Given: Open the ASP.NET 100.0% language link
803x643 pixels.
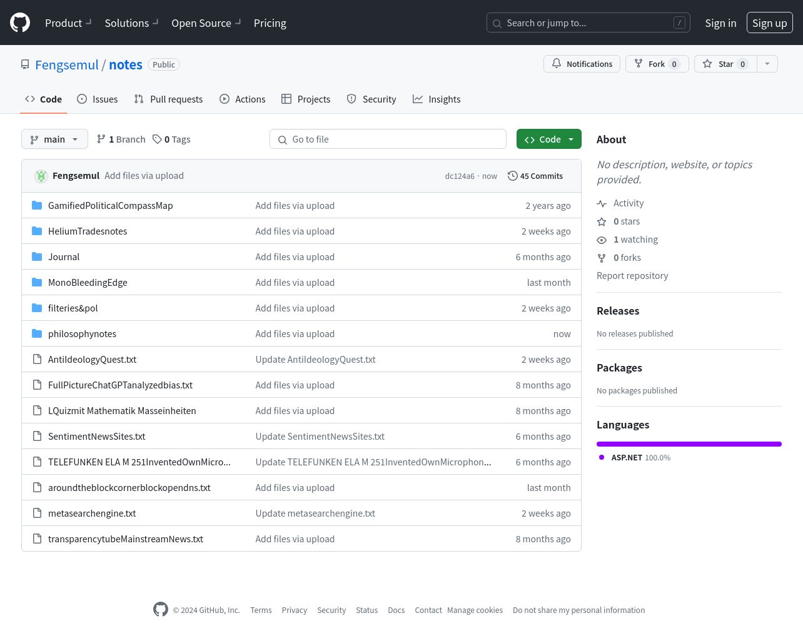Looking at the screenshot, I should (x=635, y=458).
